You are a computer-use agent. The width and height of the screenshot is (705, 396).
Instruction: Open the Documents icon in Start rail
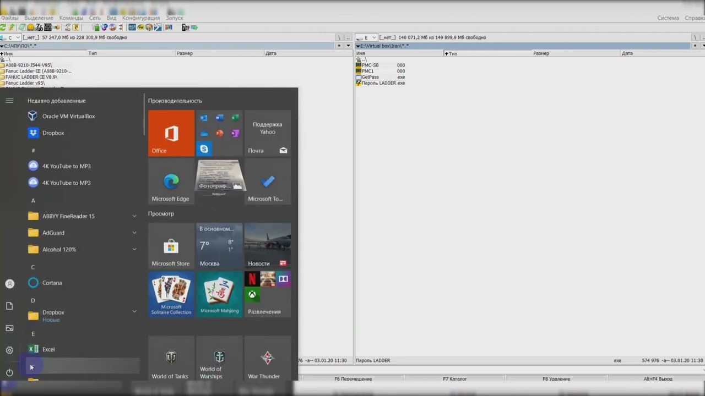pyautogui.click(x=9, y=306)
